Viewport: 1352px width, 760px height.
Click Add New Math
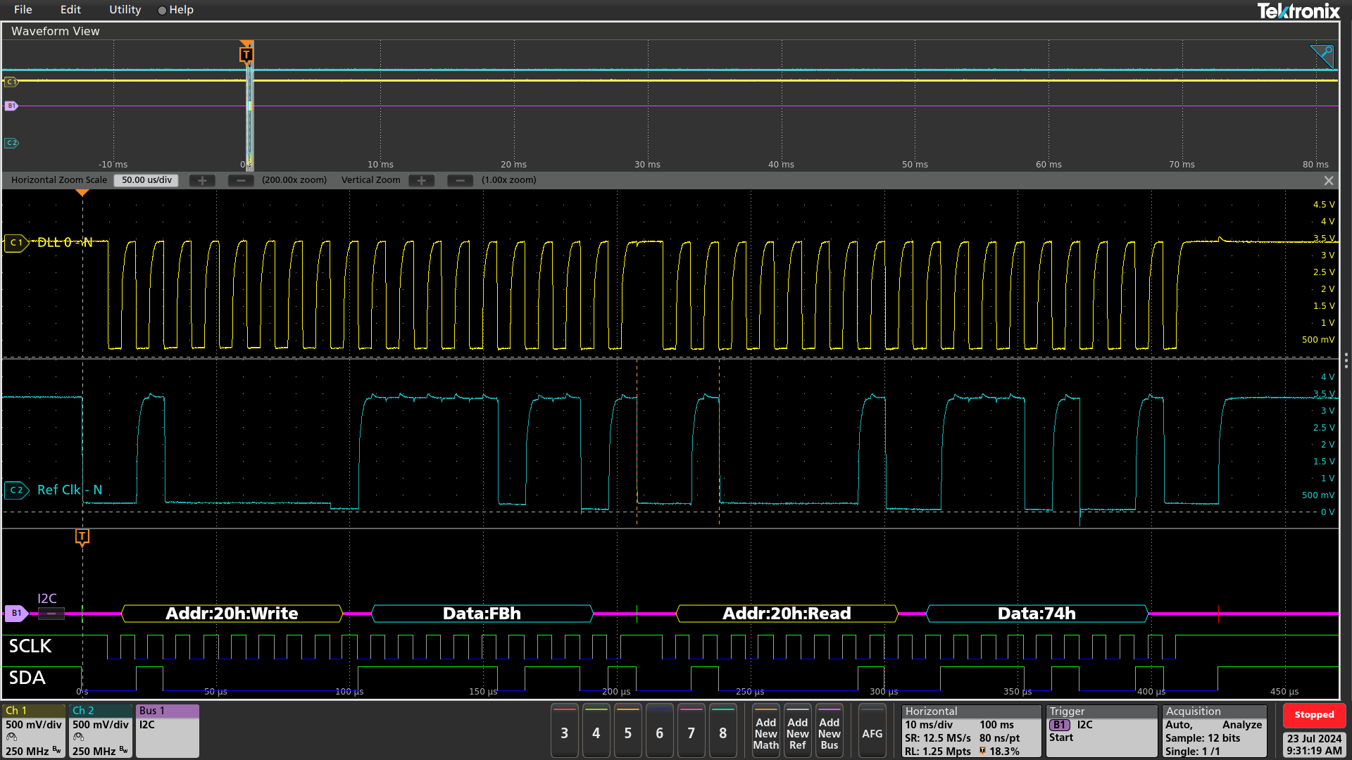(x=765, y=731)
